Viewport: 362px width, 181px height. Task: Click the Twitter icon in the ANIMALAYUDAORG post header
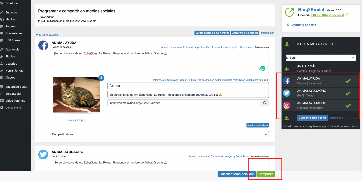point(43,154)
